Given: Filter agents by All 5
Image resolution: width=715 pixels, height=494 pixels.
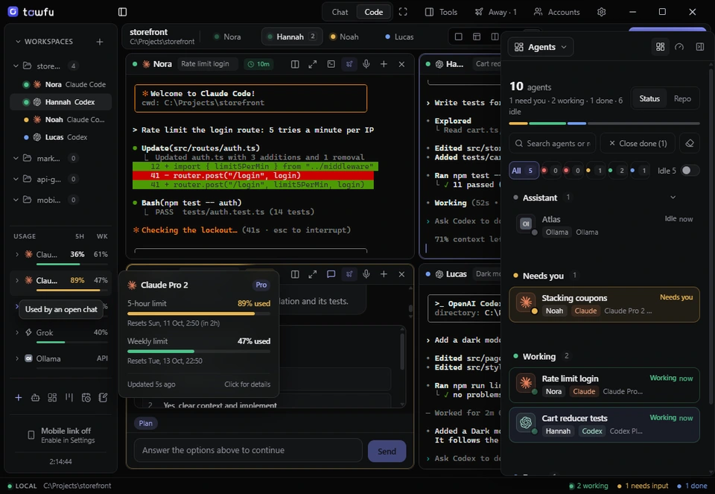Looking at the screenshot, I should click(x=524, y=171).
